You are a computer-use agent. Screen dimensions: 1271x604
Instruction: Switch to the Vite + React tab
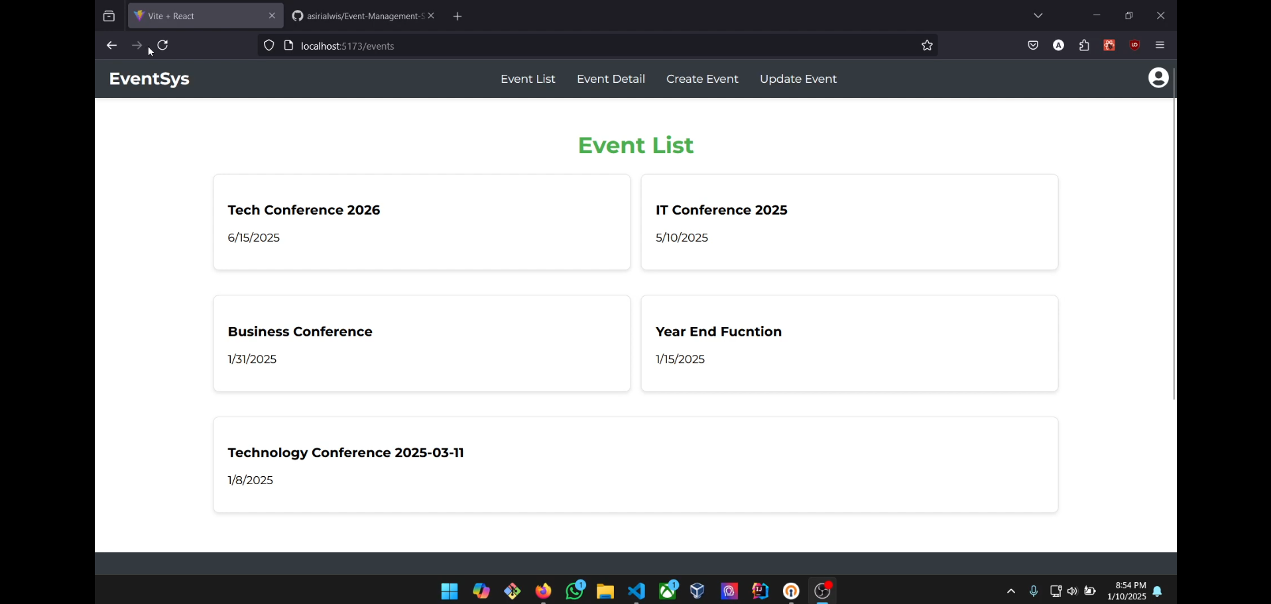tap(206, 16)
